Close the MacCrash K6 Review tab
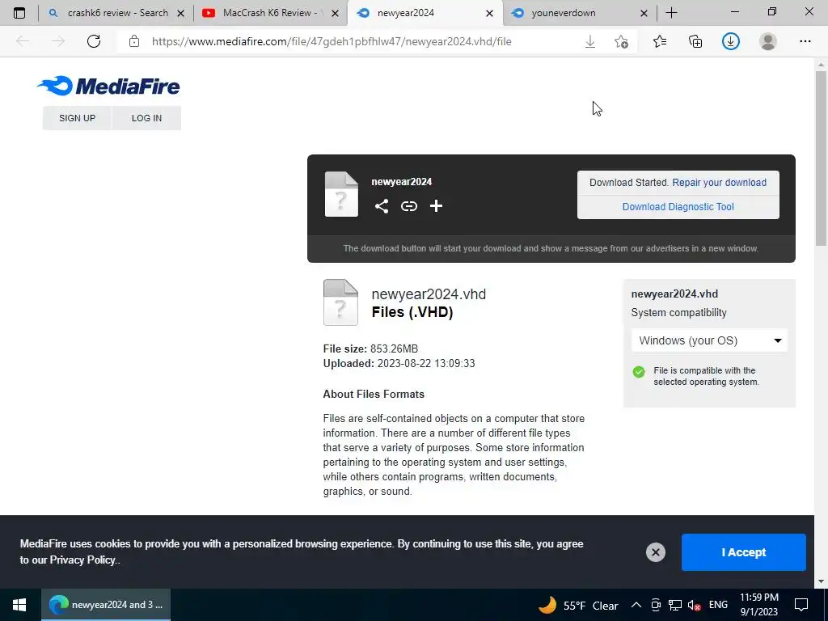828x621 pixels. tap(335, 13)
